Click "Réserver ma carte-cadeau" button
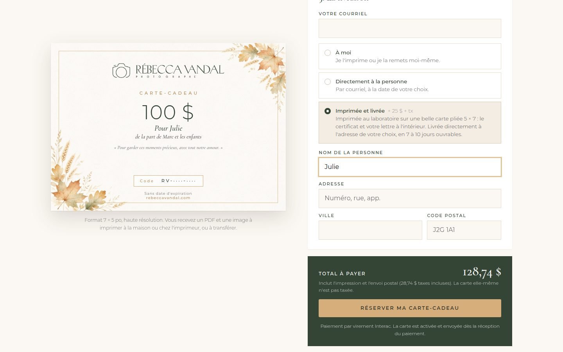 pos(410,308)
